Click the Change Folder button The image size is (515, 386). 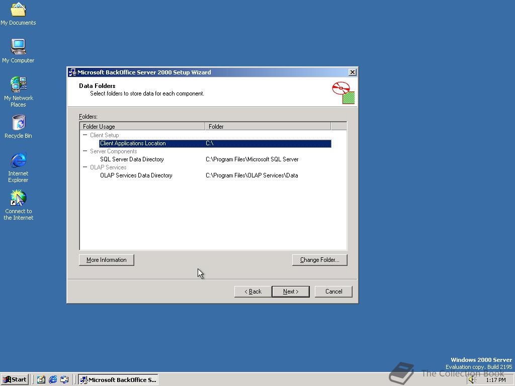319,260
